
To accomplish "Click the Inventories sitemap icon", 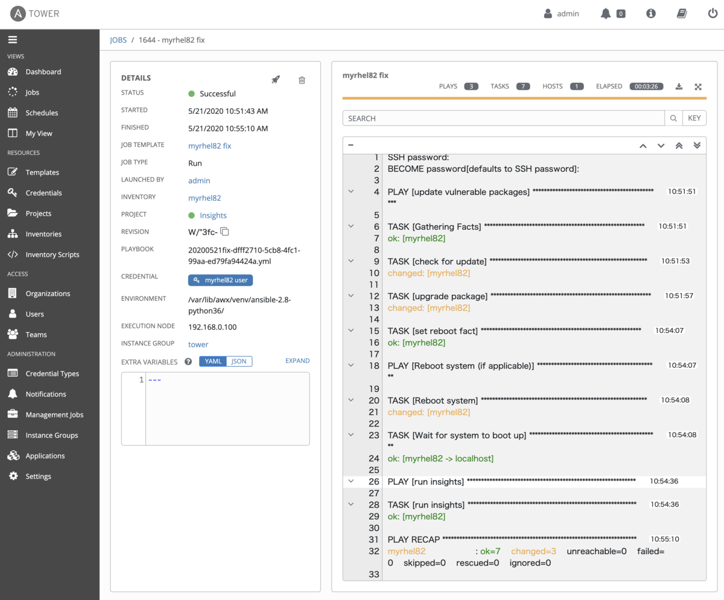I will point(13,234).
